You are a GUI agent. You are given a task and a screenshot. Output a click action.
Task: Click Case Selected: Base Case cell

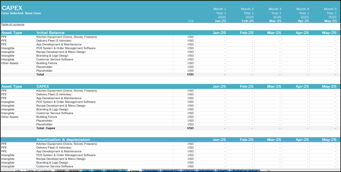point(21,13)
